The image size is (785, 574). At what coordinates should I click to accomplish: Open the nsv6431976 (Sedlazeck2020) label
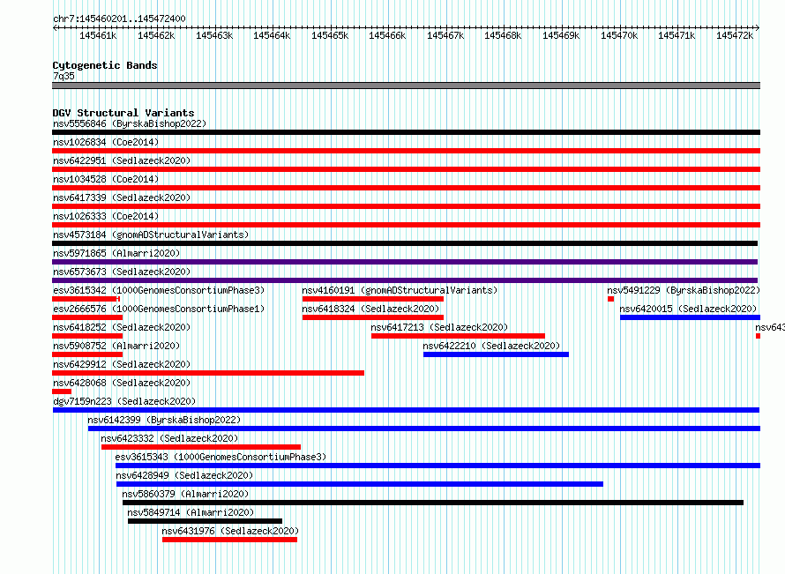click(x=230, y=531)
